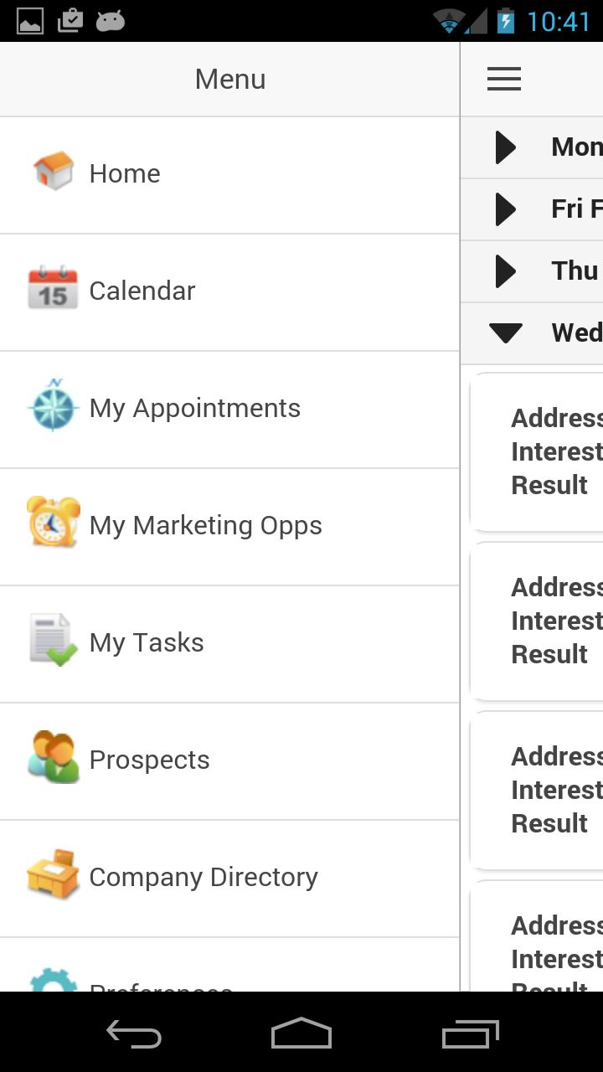The image size is (603, 1072).
Task: Expand the Mon day group arrow
Action: 505,147
